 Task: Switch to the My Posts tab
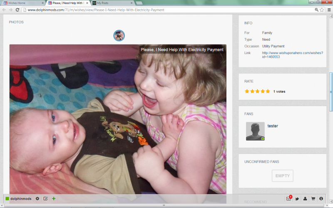pyautogui.click(x=112, y=3)
